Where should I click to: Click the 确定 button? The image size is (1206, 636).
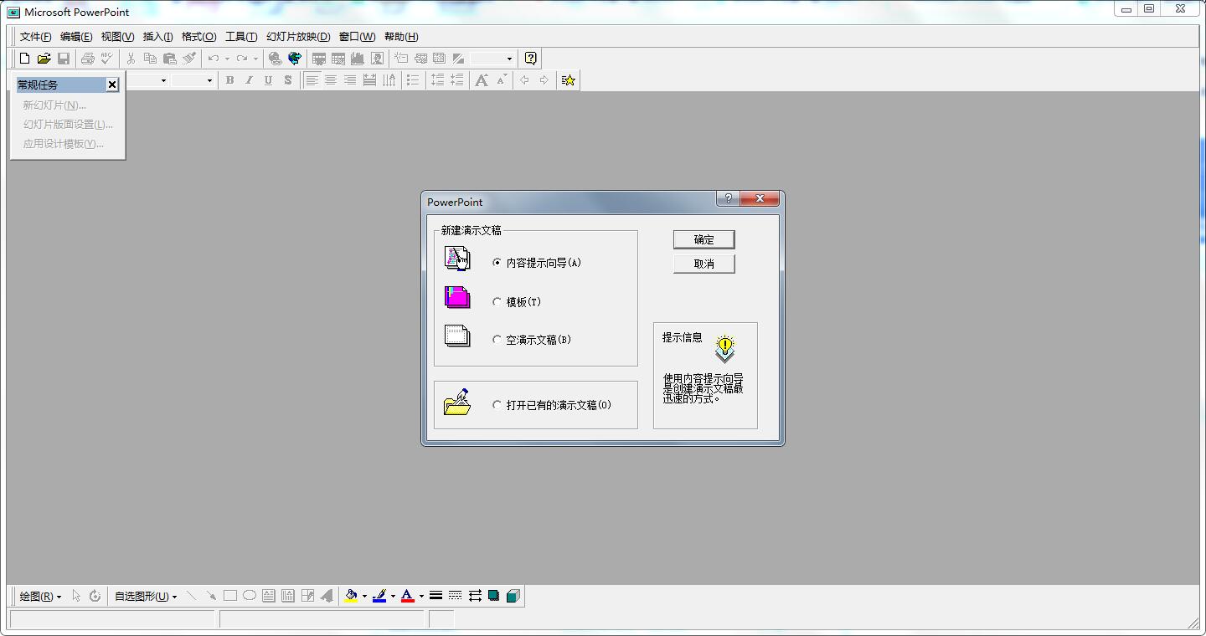(x=703, y=238)
